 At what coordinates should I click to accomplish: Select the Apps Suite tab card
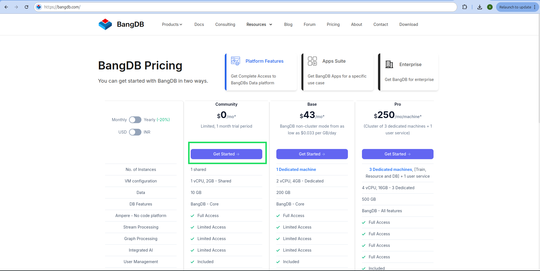coord(337,72)
